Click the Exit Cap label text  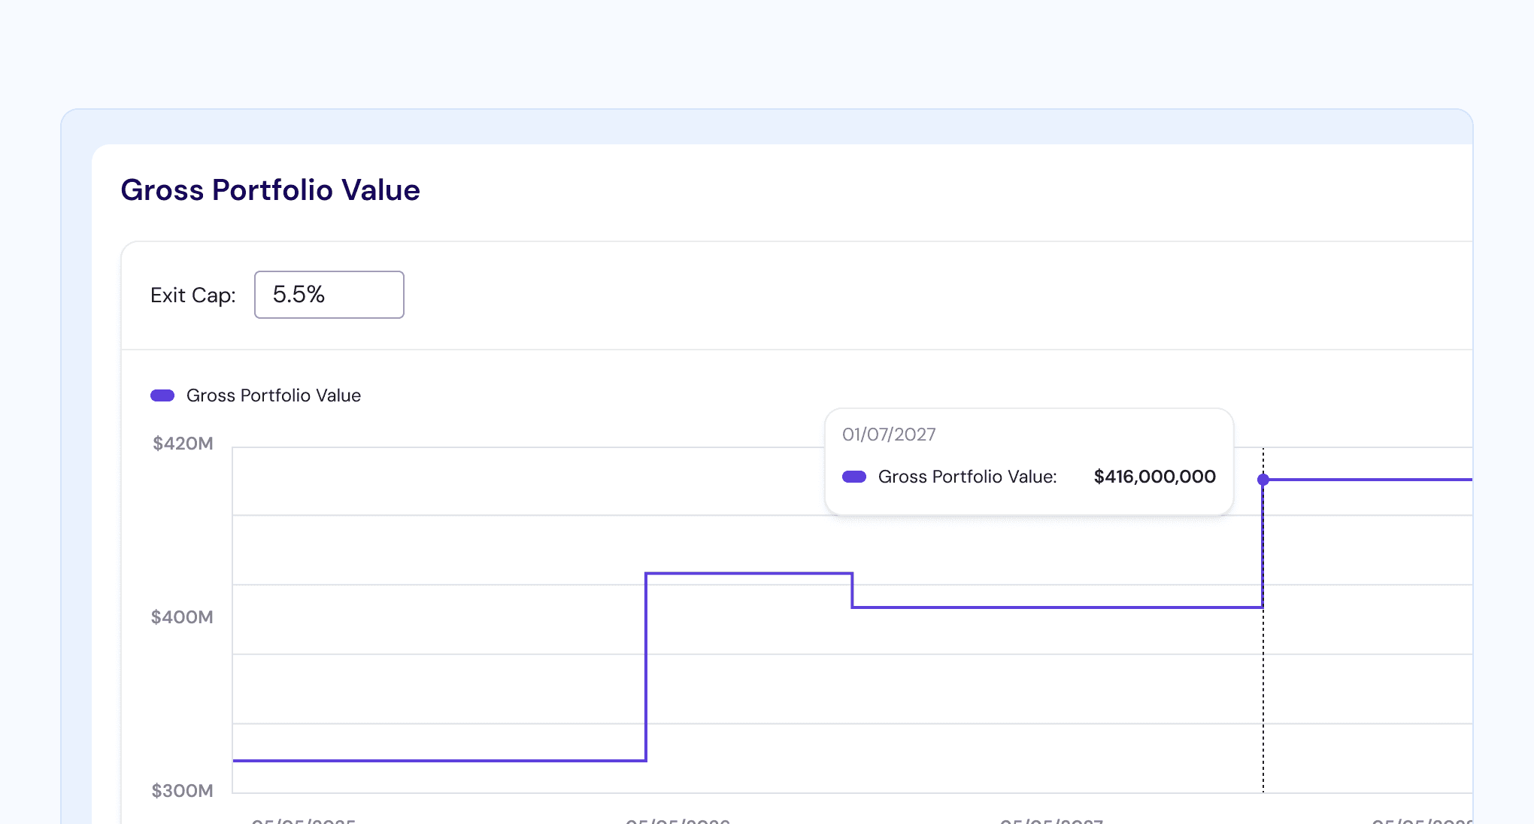(193, 295)
